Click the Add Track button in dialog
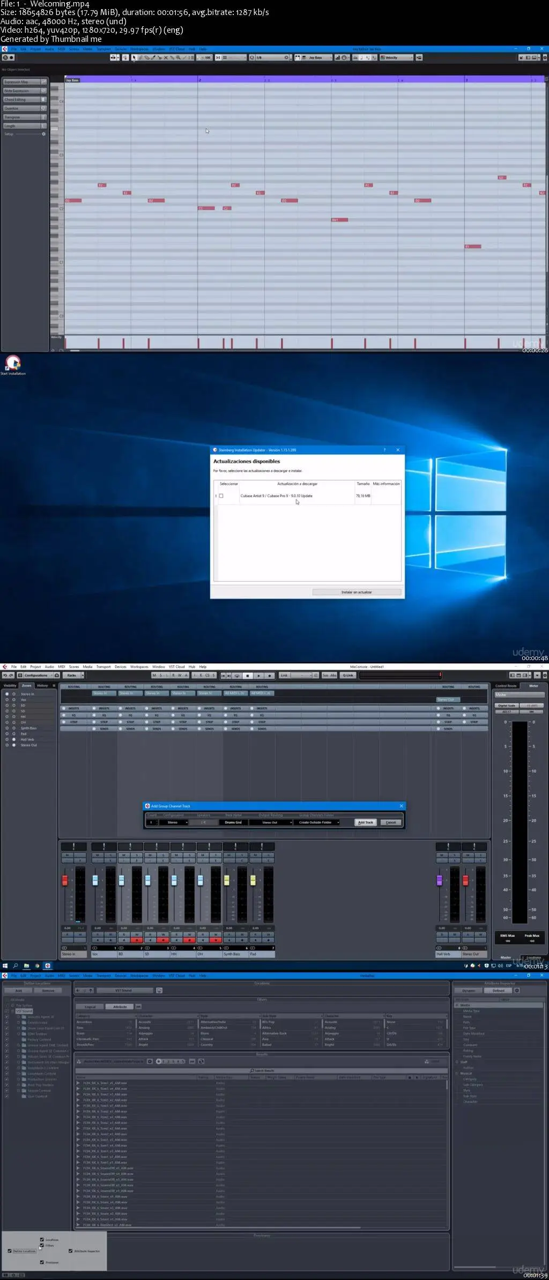 tap(366, 822)
